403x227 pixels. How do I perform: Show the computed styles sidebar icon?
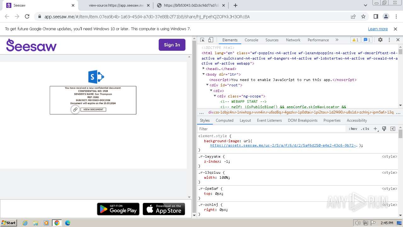393,129
